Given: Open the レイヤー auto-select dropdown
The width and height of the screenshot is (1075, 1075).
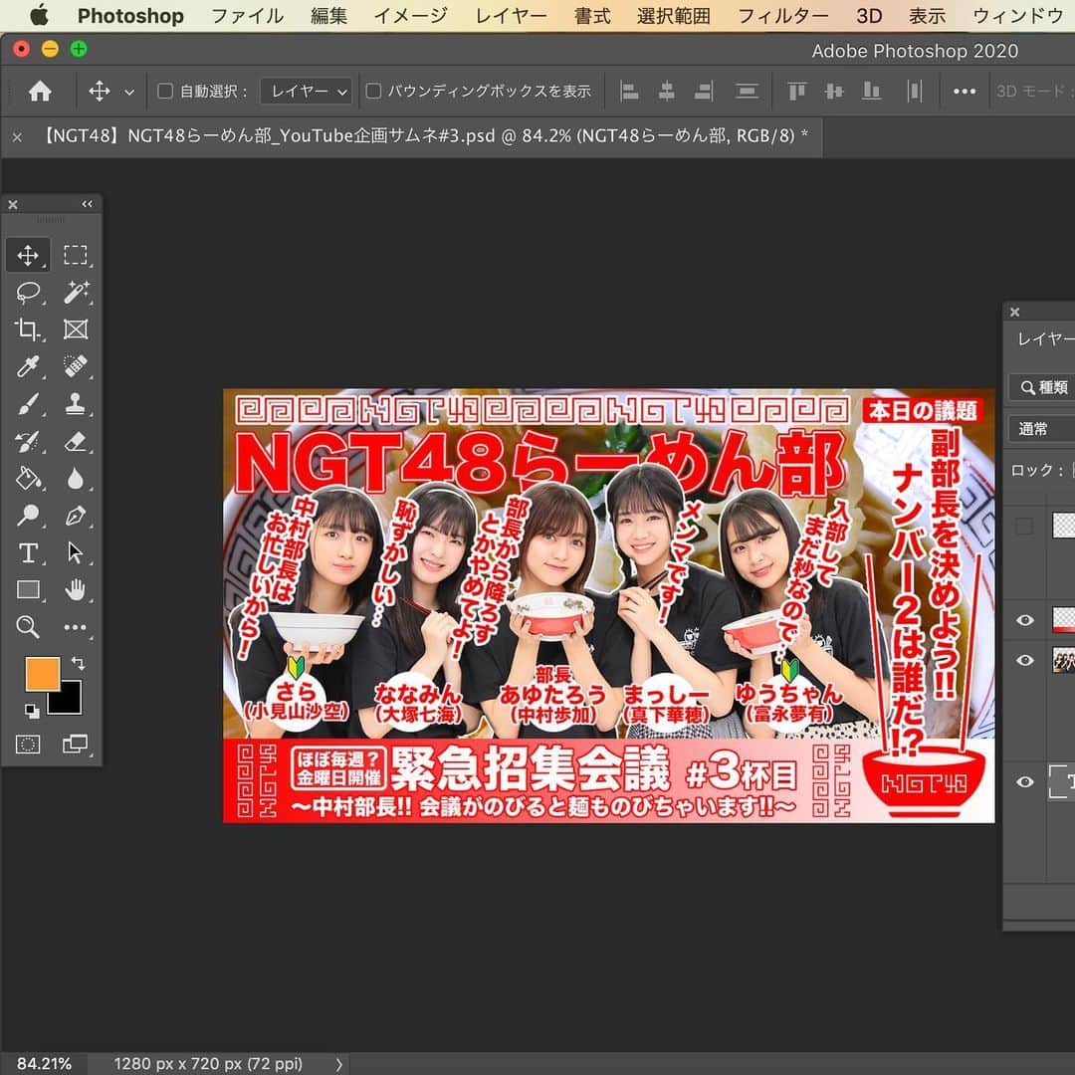Looking at the screenshot, I should (x=306, y=92).
